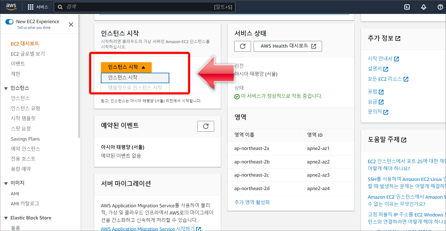Open the help question mark icon
The width and height of the screenshot is (446, 231).
[x=440, y=7]
